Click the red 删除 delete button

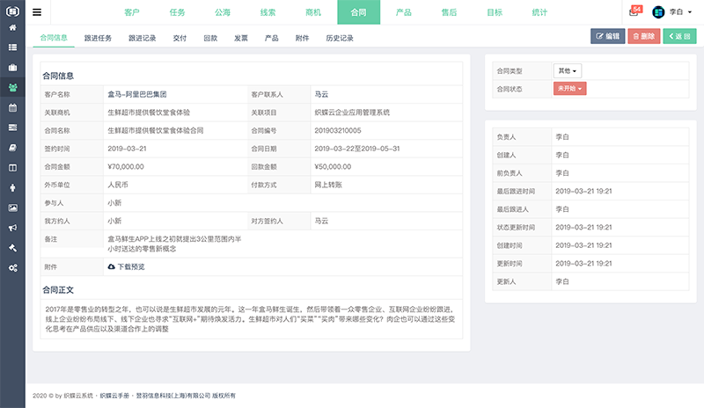(x=644, y=36)
